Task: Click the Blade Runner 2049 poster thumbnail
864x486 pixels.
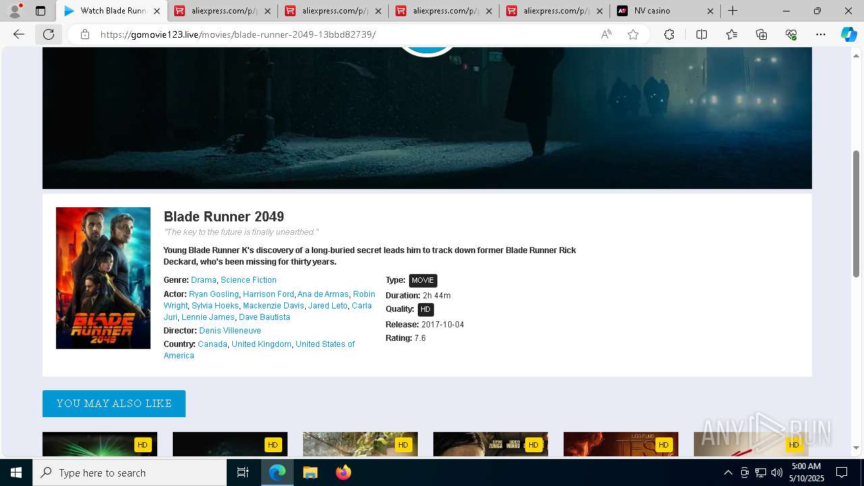Action: [x=103, y=278]
